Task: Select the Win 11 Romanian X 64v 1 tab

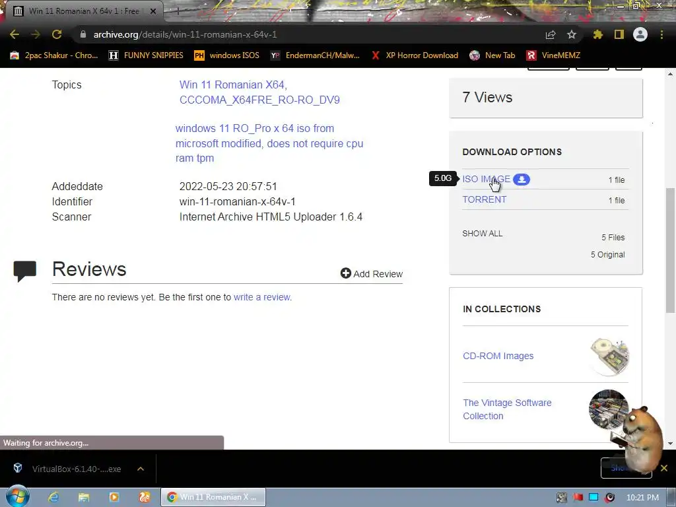Action: click(83, 11)
